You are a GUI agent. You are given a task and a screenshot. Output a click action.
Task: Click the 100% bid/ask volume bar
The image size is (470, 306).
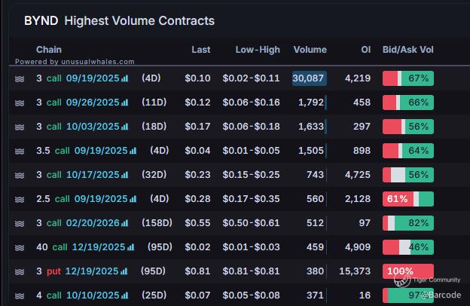click(407, 271)
